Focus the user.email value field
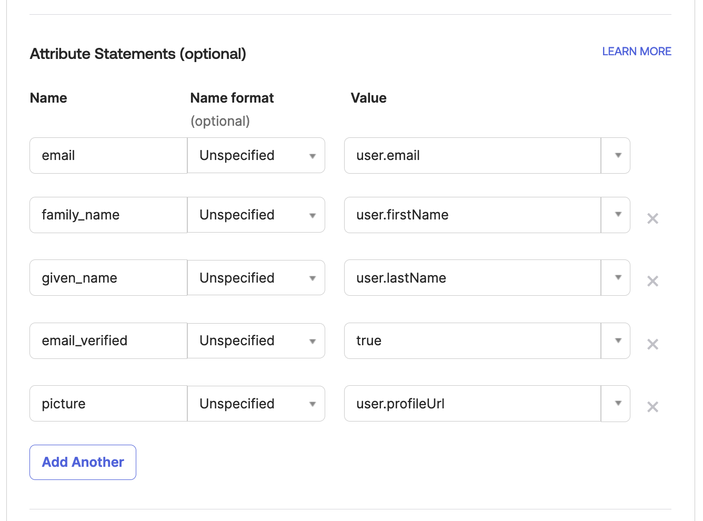703x521 pixels. click(x=473, y=155)
